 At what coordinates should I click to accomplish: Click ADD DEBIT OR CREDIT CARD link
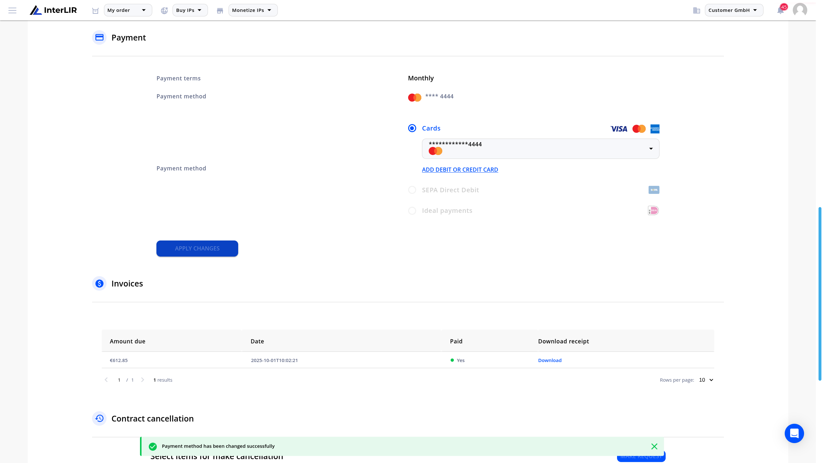(460, 170)
